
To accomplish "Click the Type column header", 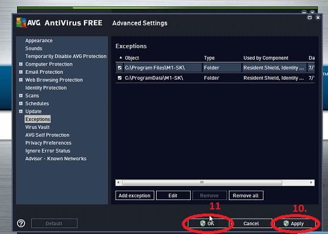I will click(x=209, y=58).
